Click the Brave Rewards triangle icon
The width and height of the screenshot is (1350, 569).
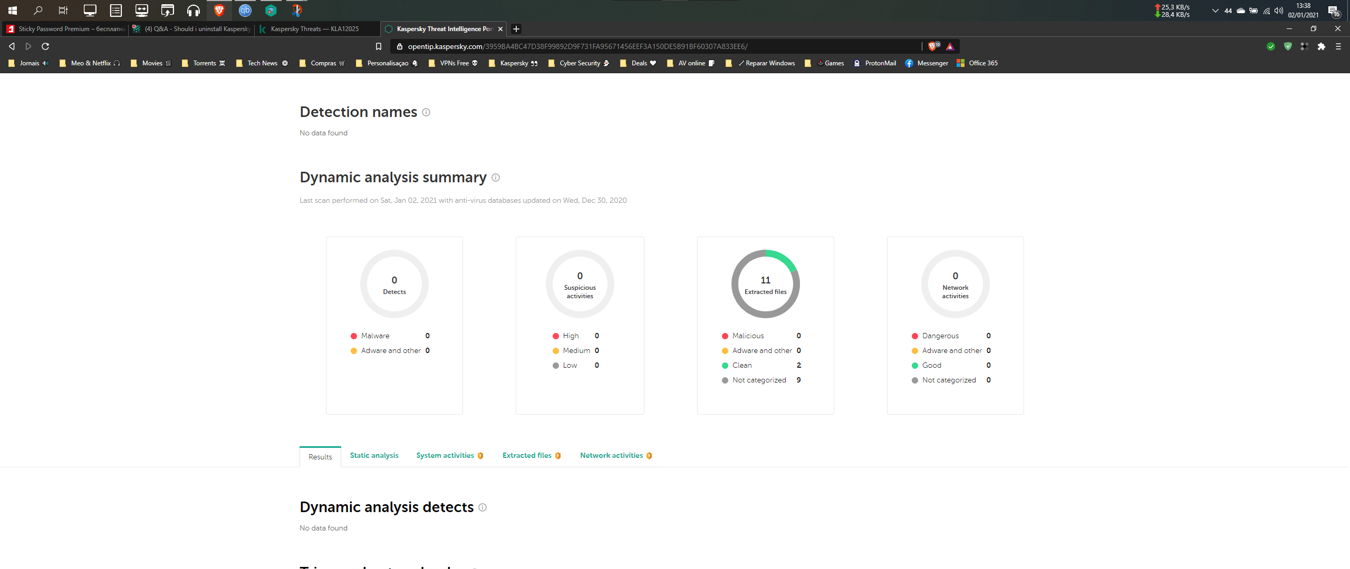pyautogui.click(x=950, y=46)
